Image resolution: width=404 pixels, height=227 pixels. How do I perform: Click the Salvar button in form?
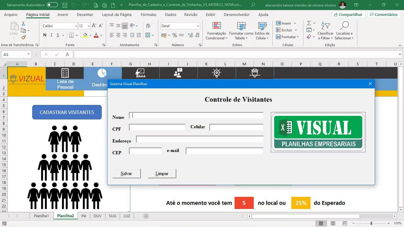click(x=126, y=174)
